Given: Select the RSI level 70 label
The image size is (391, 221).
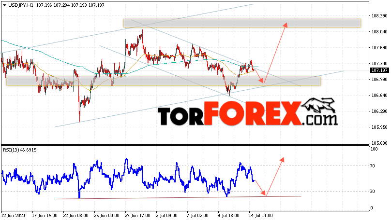Looking at the screenshot, I should point(373,166).
